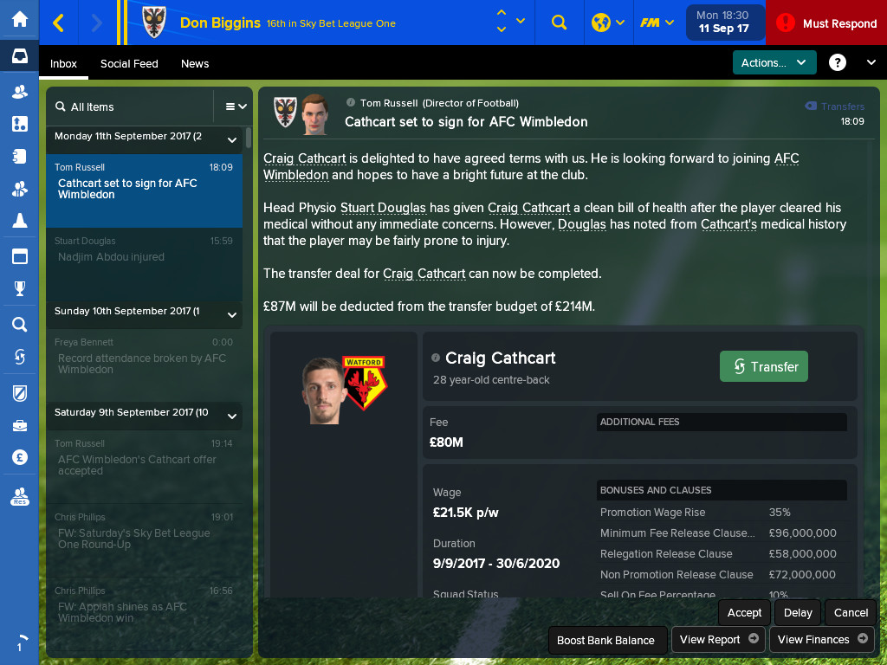Screen dimensions: 887x665
Task: Collapse Saturday 9th September 2017 group
Action: (x=231, y=416)
